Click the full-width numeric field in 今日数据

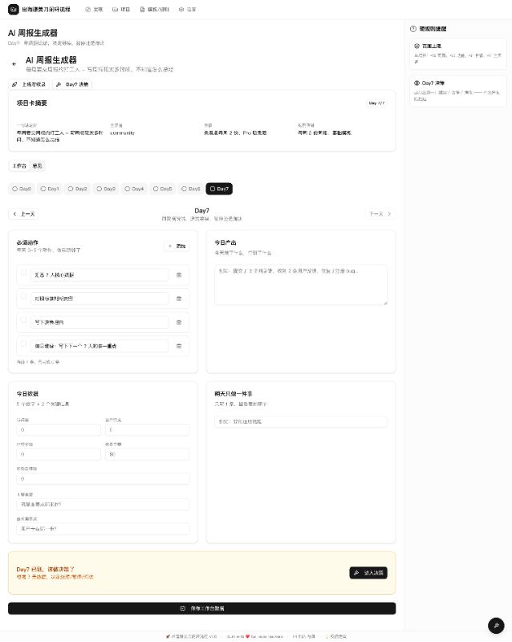click(104, 478)
